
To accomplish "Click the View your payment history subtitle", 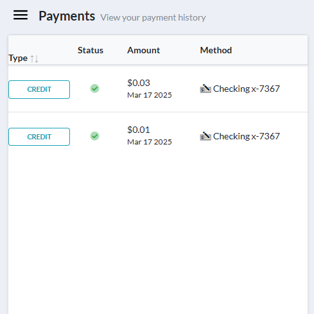I will (153, 17).
